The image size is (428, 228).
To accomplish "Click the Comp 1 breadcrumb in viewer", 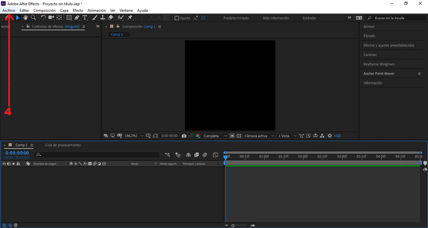I will pyautogui.click(x=117, y=34).
